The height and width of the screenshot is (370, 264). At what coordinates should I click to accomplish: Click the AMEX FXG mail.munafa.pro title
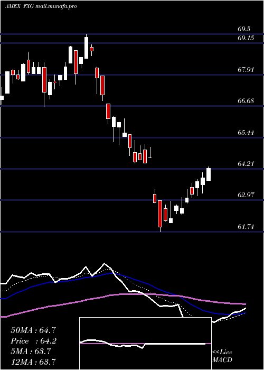(41, 6)
